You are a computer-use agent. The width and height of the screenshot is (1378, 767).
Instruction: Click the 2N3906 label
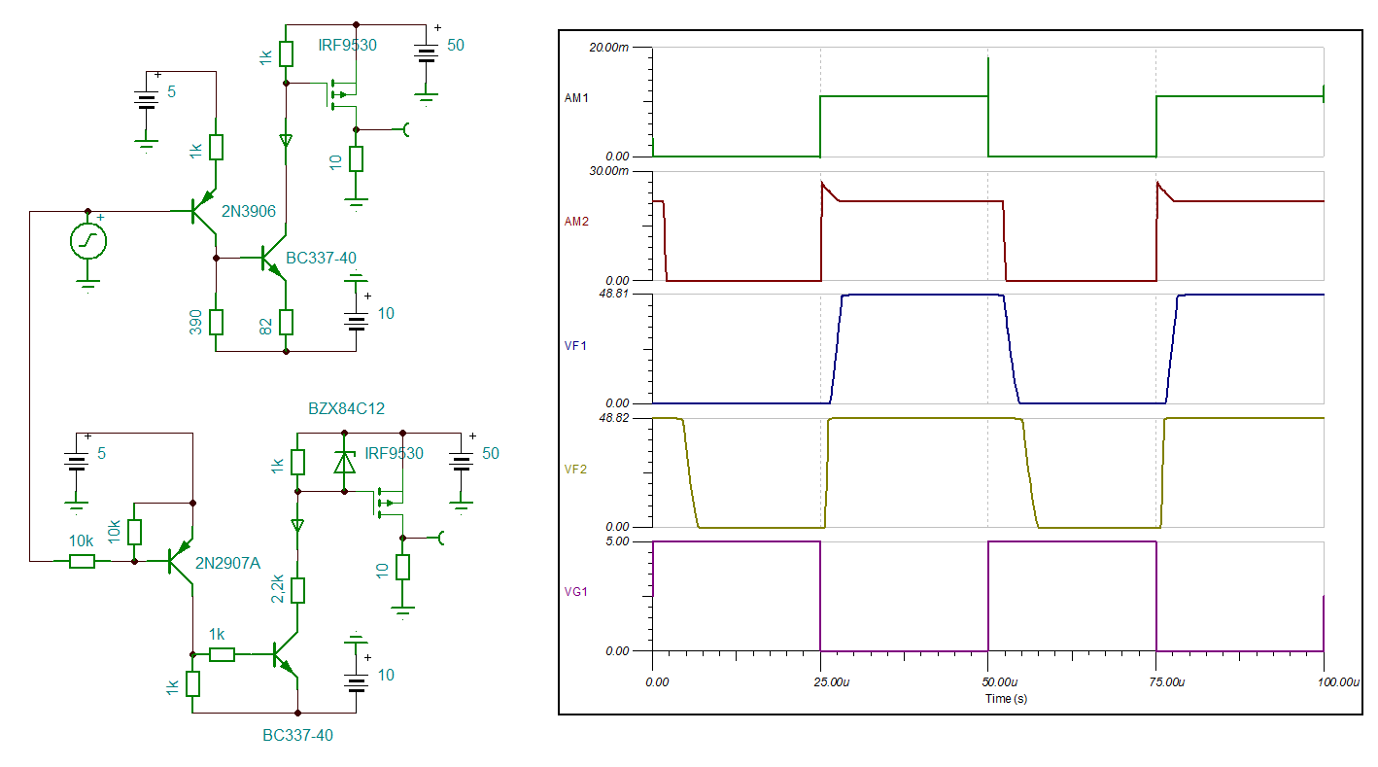click(248, 211)
